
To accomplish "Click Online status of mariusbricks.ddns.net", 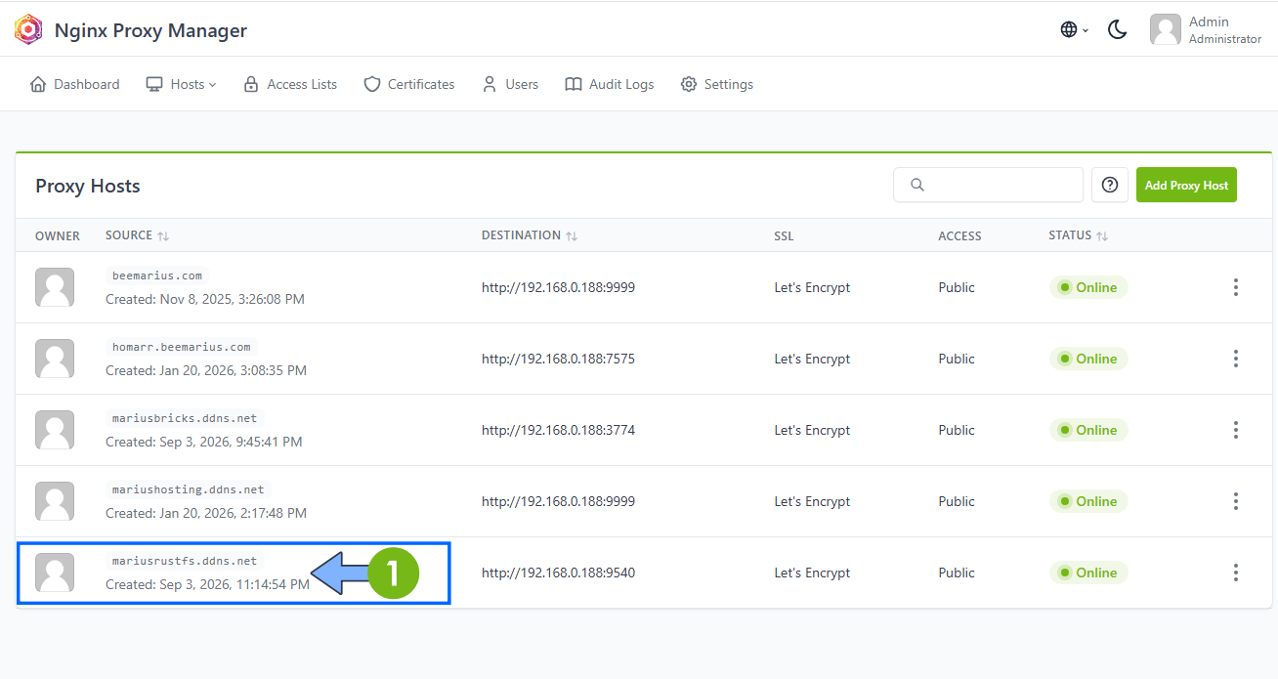I will click(x=1088, y=430).
